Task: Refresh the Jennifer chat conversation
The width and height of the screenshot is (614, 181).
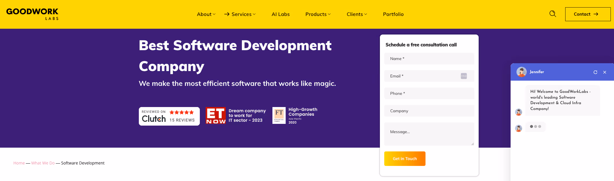Action: coord(595,72)
